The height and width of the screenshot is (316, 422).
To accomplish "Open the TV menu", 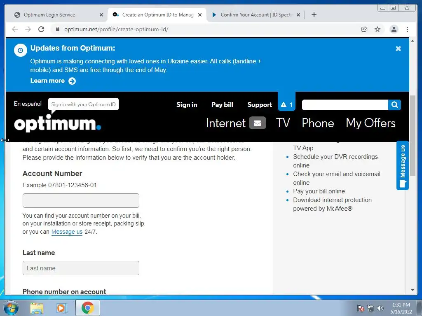I will pyautogui.click(x=283, y=123).
